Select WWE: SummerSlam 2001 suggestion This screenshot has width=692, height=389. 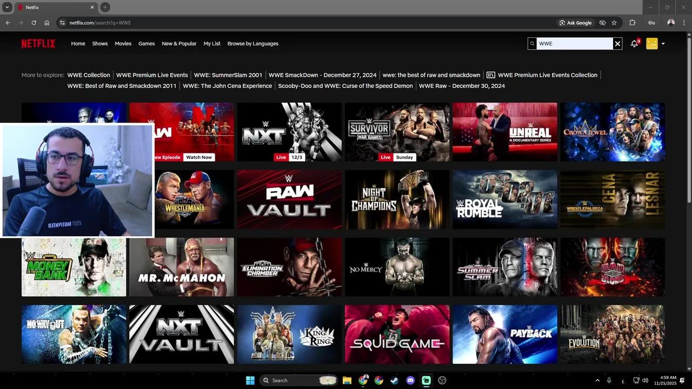tap(228, 75)
